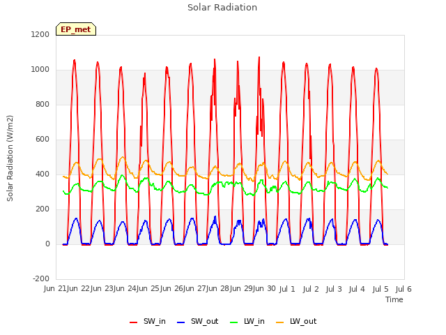Click the Jun 30 x-axis tick label
446x335 pixels.
(265, 289)
